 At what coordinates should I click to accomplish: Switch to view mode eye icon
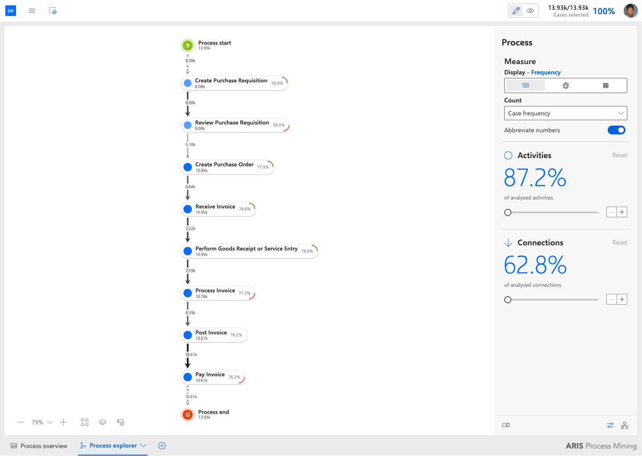pos(531,11)
